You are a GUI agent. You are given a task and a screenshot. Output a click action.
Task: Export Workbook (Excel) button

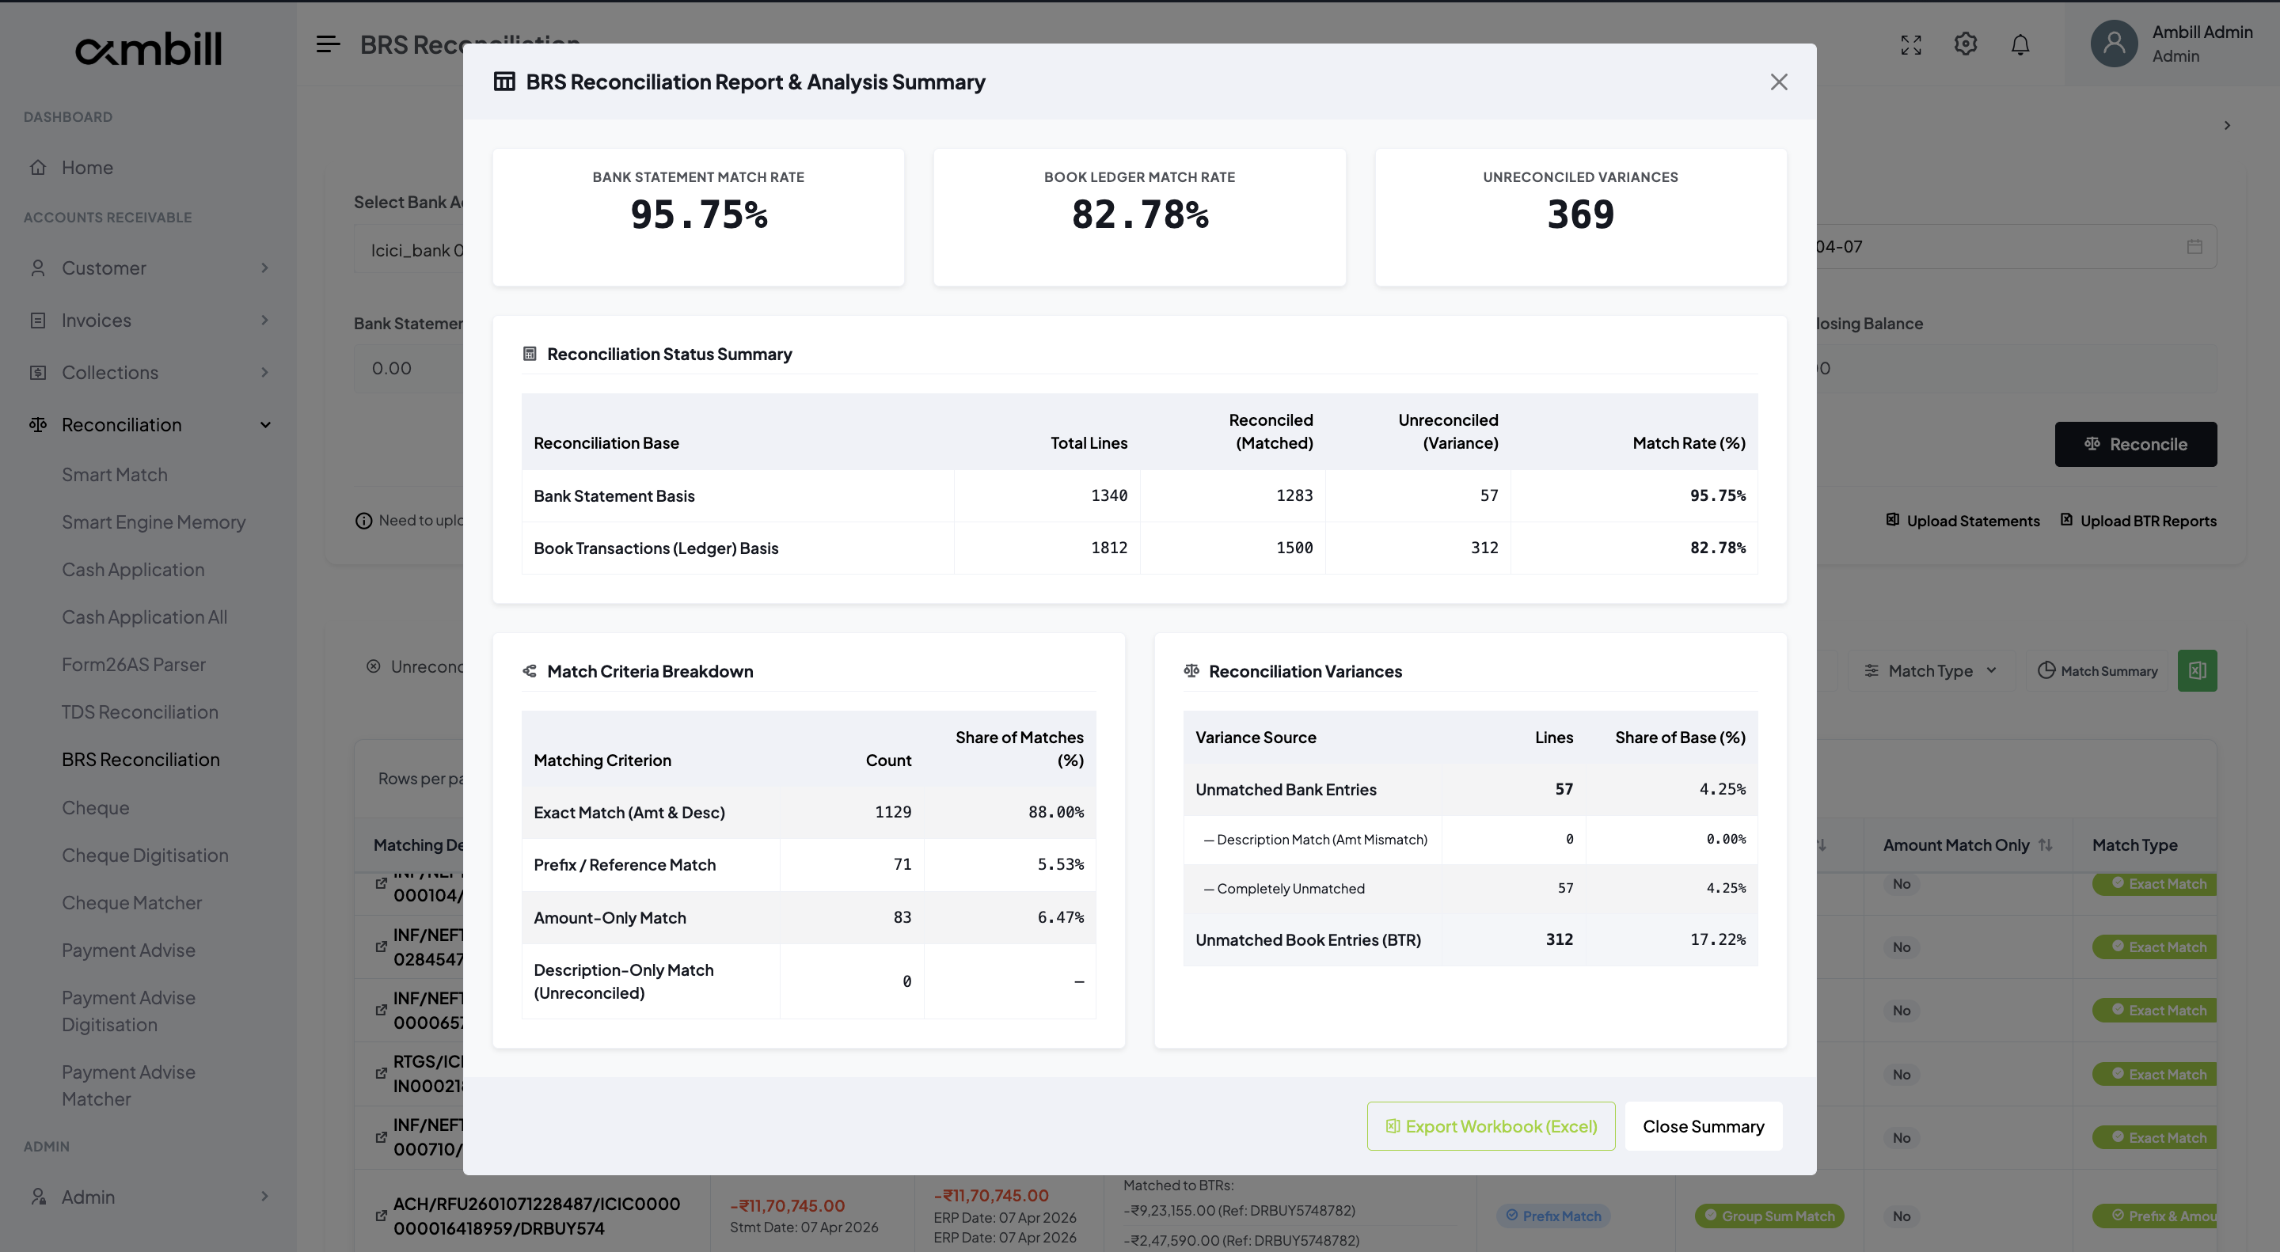(1491, 1125)
